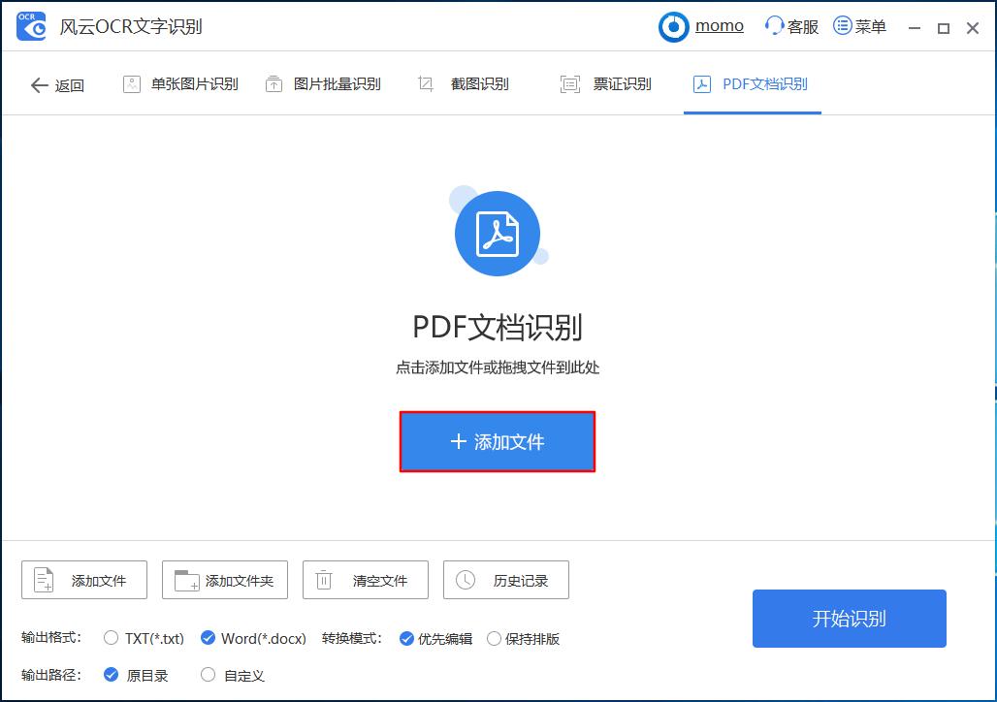The height and width of the screenshot is (702, 997).
Task: Click the 单张图片识别 camera icon
Action: (130, 83)
